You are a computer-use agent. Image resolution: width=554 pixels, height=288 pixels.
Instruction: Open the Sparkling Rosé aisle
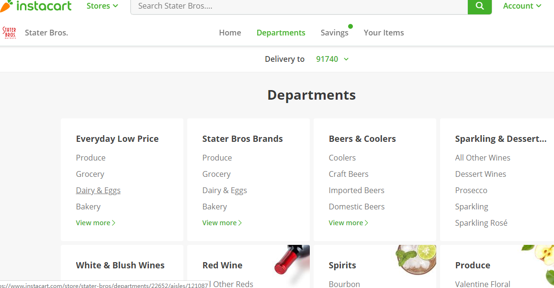[481, 223]
